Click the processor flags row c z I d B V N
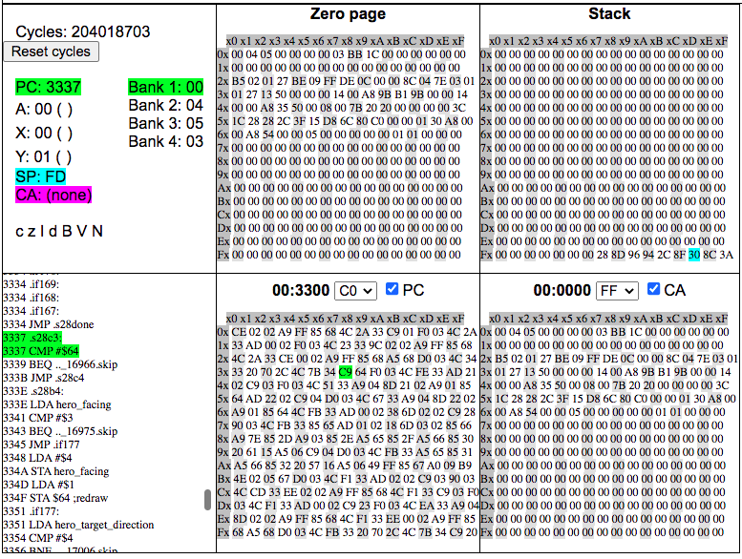 [59, 231]
